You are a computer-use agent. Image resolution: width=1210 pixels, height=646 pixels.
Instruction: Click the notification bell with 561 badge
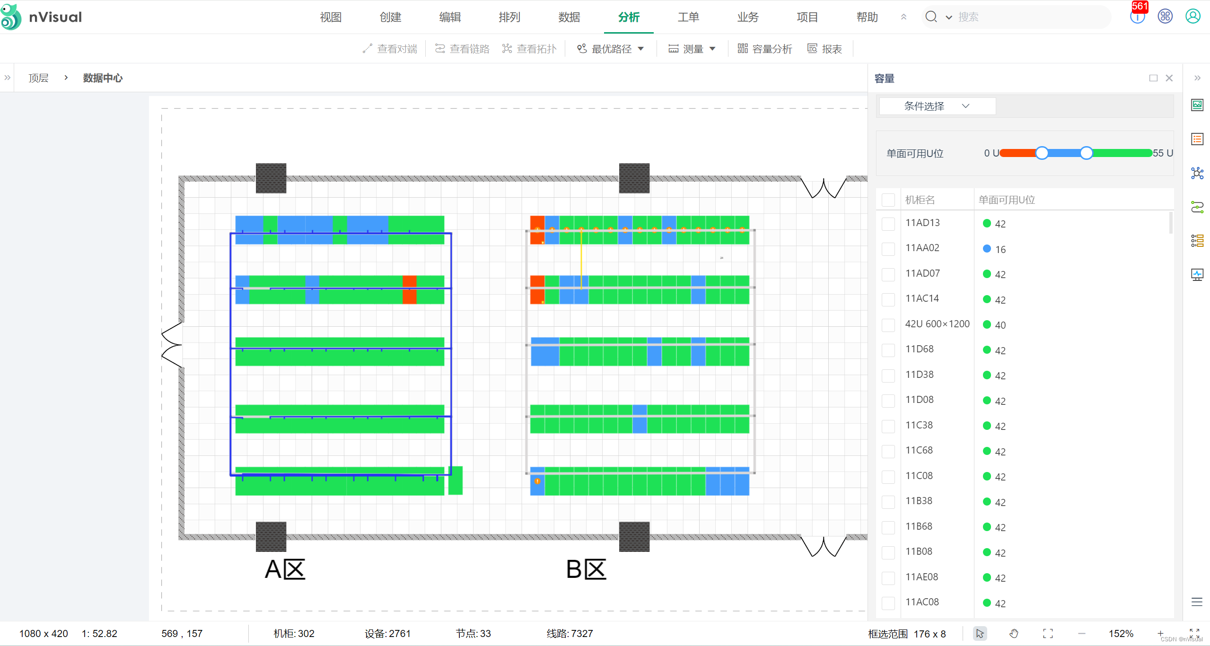[x=1137, y=17]
